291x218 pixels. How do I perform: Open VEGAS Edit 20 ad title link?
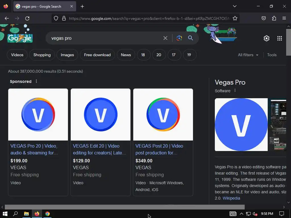(99, 149)
